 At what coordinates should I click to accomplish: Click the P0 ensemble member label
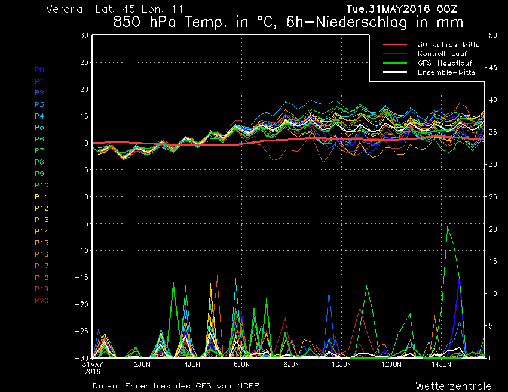[39, 70]
